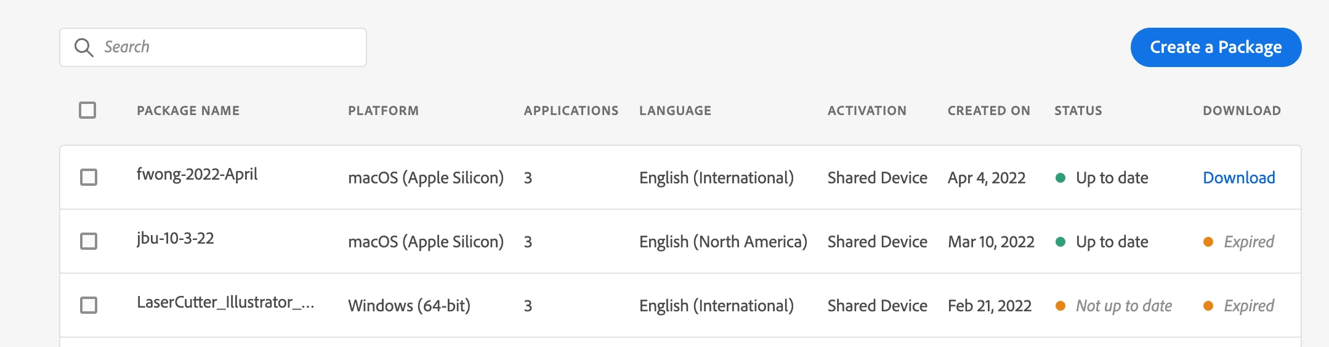
Task: Check the fwong-2022-April package checkbox
Action: (89, 177)
